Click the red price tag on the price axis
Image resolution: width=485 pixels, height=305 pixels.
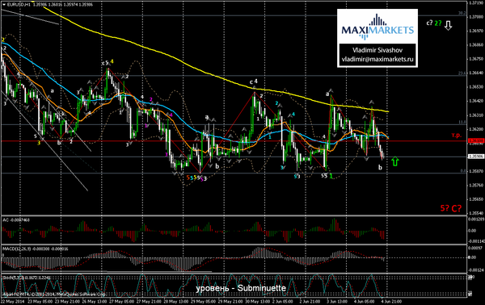[x=475, y=140]
